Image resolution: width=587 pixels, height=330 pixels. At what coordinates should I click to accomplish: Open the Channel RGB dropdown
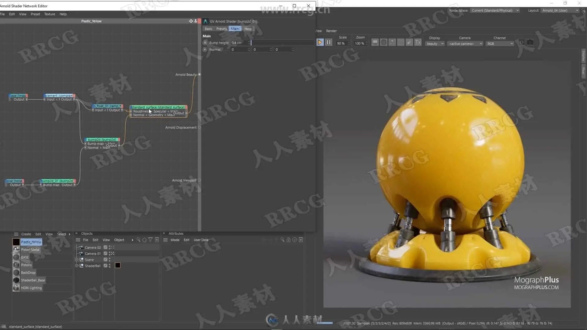(500, 44)
